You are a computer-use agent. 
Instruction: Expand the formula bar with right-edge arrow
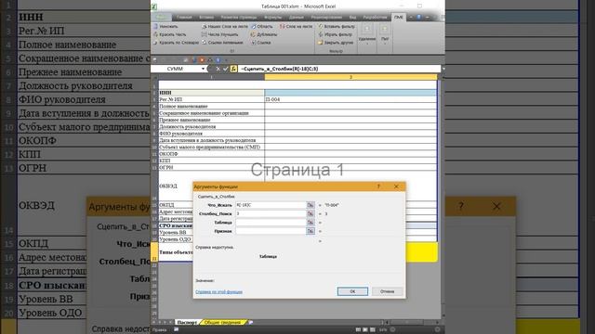[x=443, y=69]
